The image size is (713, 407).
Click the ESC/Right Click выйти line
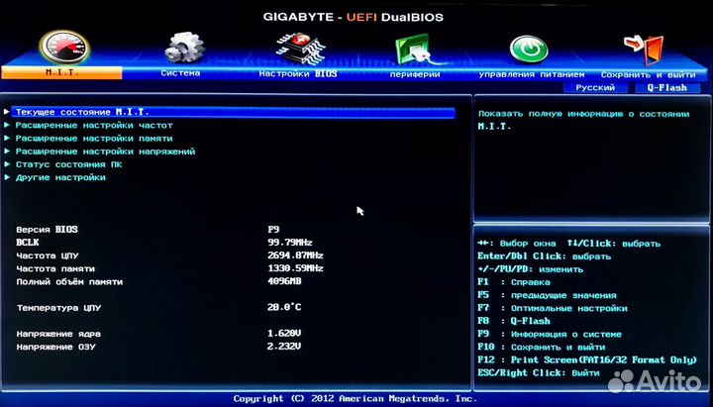[x=539, y=373]
